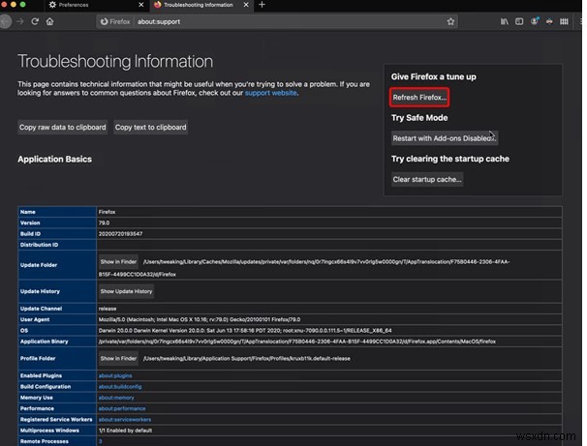Click Show Update History button
Image resolution: width=587 pixels, height=446 pixels.
point(126,291)
